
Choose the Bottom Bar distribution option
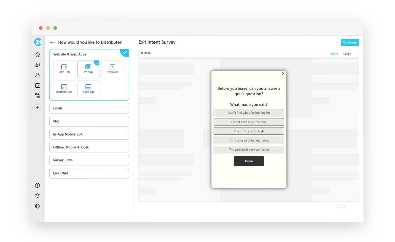64,89
